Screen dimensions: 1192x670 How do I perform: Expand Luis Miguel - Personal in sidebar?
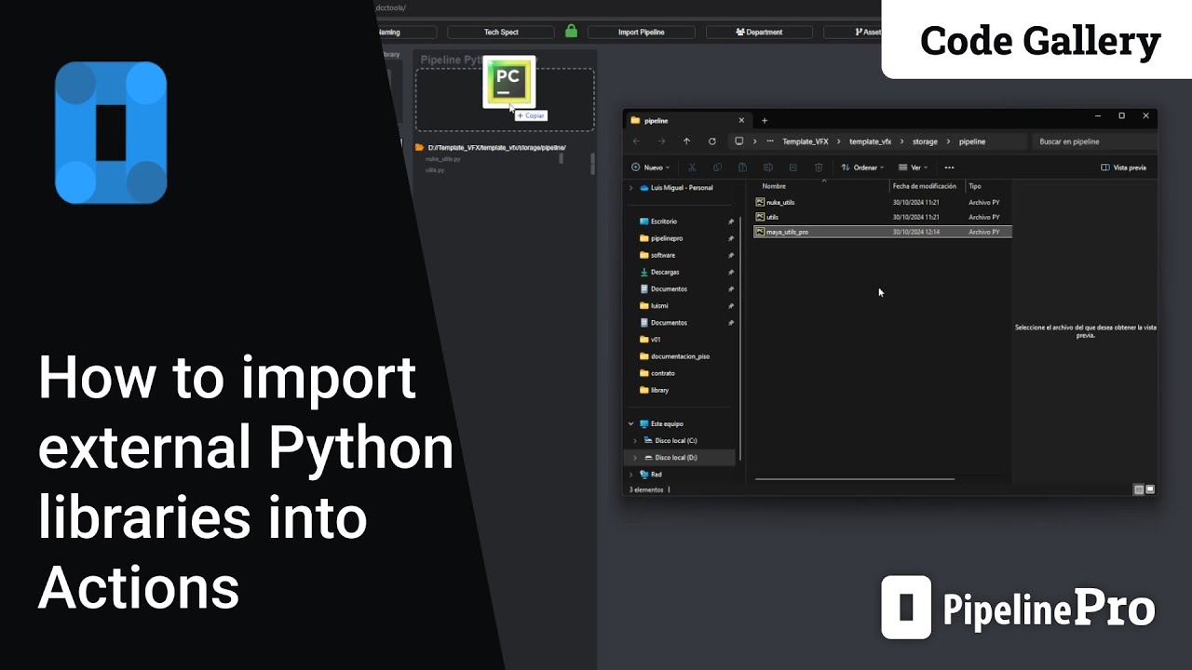631,188
